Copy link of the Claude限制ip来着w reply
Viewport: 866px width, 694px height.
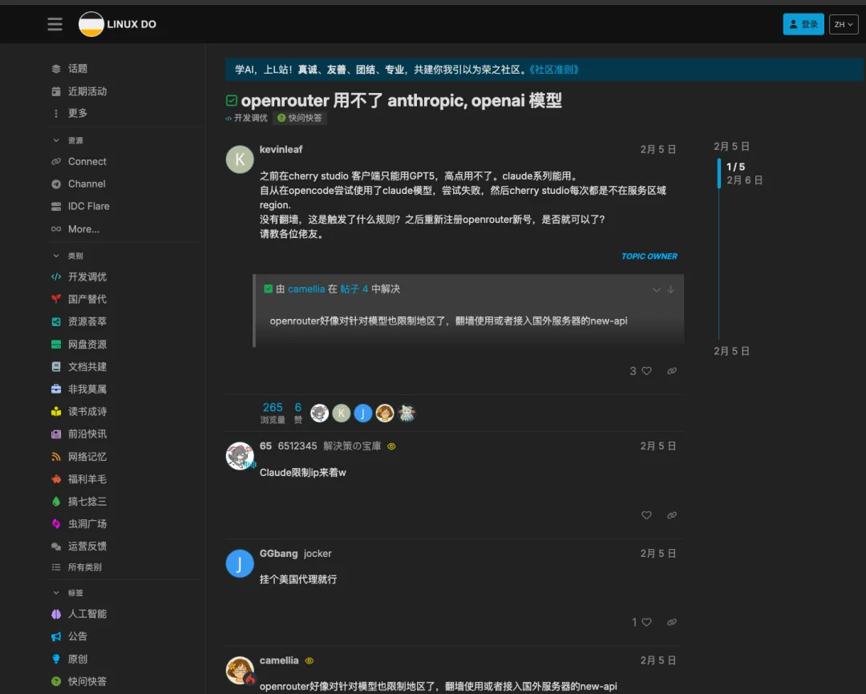pyautogui.click(x=672, y=515)
